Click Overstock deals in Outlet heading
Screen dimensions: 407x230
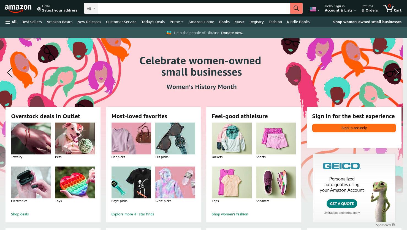pyautogui.click(x=45, y=116)
